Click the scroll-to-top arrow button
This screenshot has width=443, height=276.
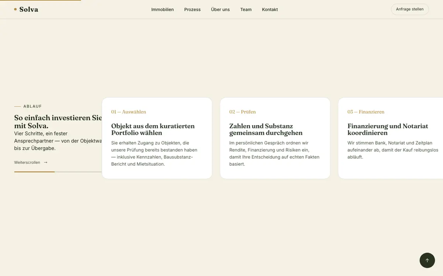tap(427, 260)
